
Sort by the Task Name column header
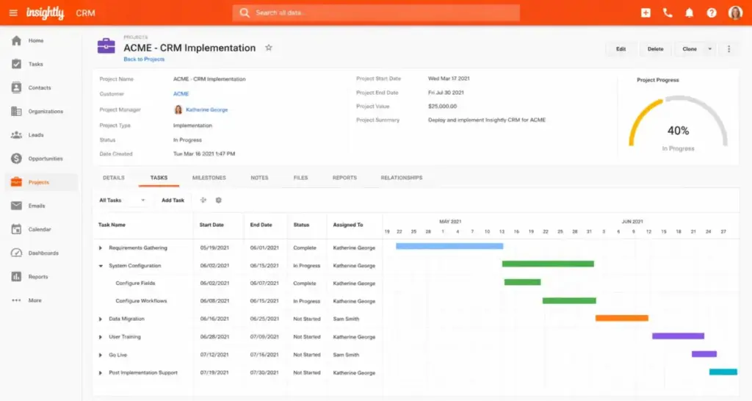tap(112, 225)
